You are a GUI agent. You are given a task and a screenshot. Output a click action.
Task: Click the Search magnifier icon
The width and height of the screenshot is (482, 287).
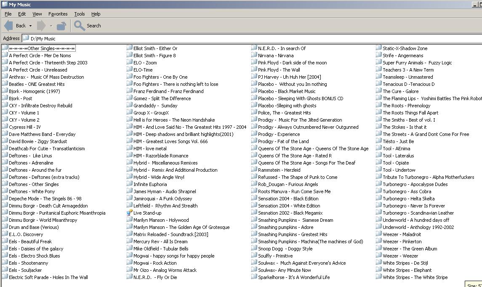point(79,26)
